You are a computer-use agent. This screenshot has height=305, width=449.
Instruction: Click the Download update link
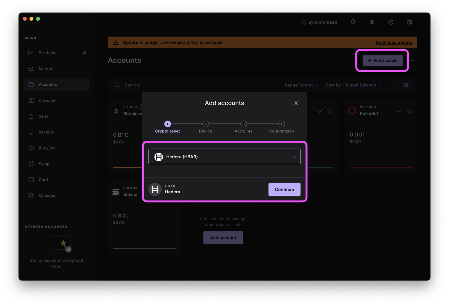click(x=394, y=42)
